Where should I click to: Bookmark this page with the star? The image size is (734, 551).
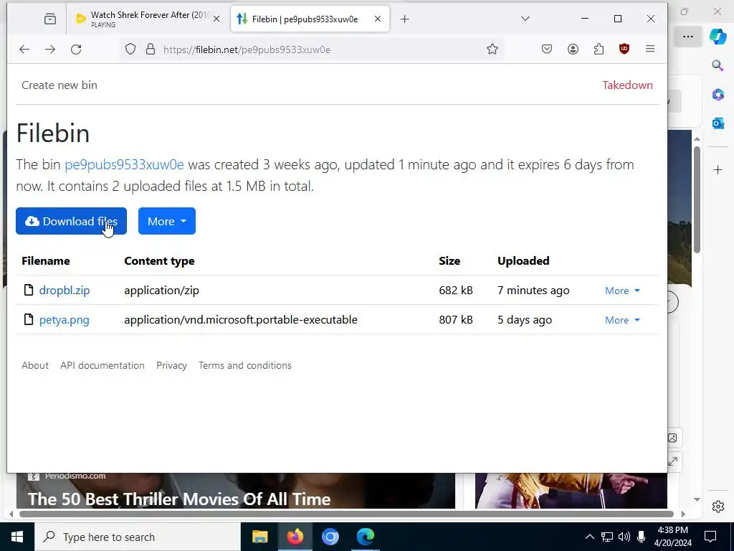492,50
